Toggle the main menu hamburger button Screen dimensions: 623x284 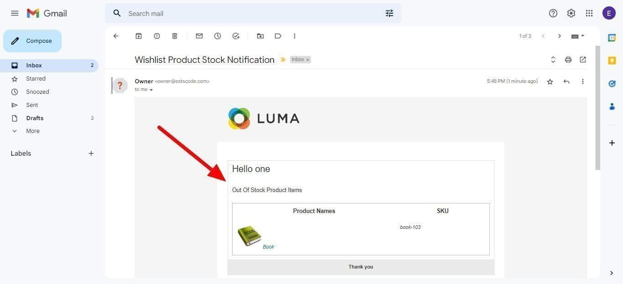15,13
